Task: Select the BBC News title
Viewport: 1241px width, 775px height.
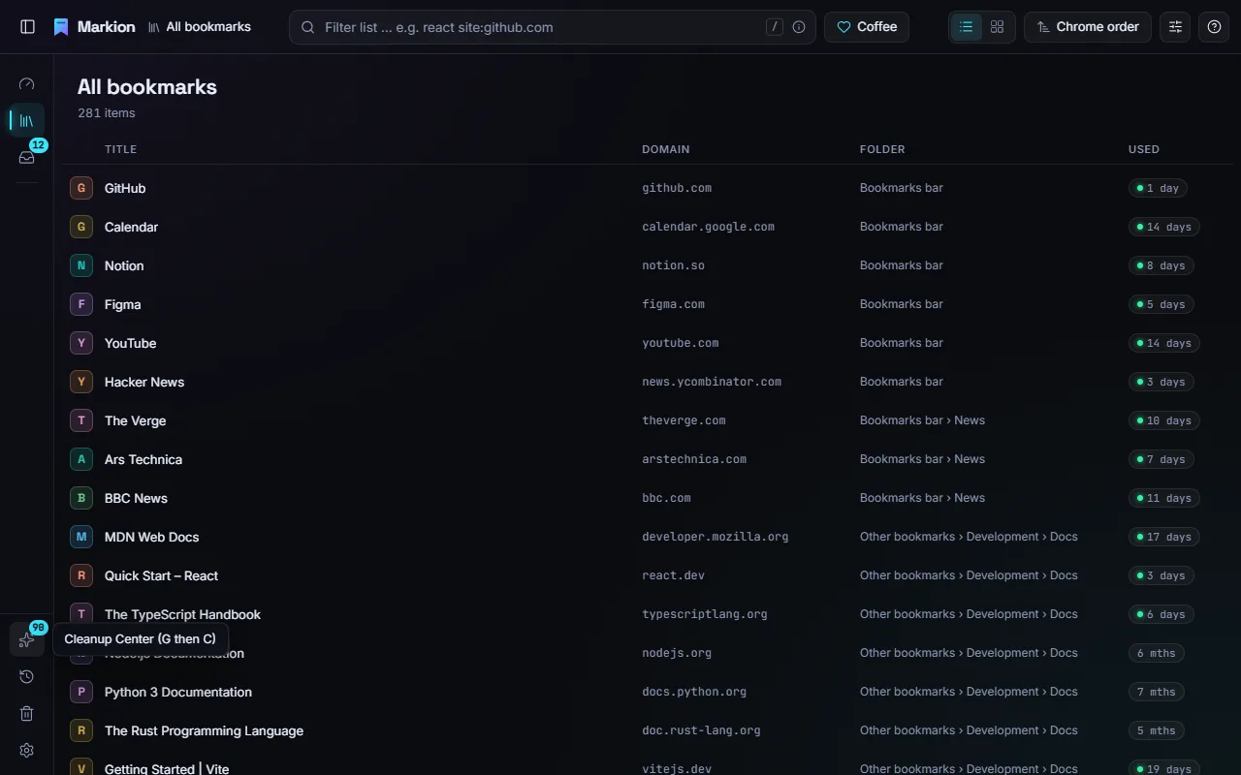Action: point(136,498)
